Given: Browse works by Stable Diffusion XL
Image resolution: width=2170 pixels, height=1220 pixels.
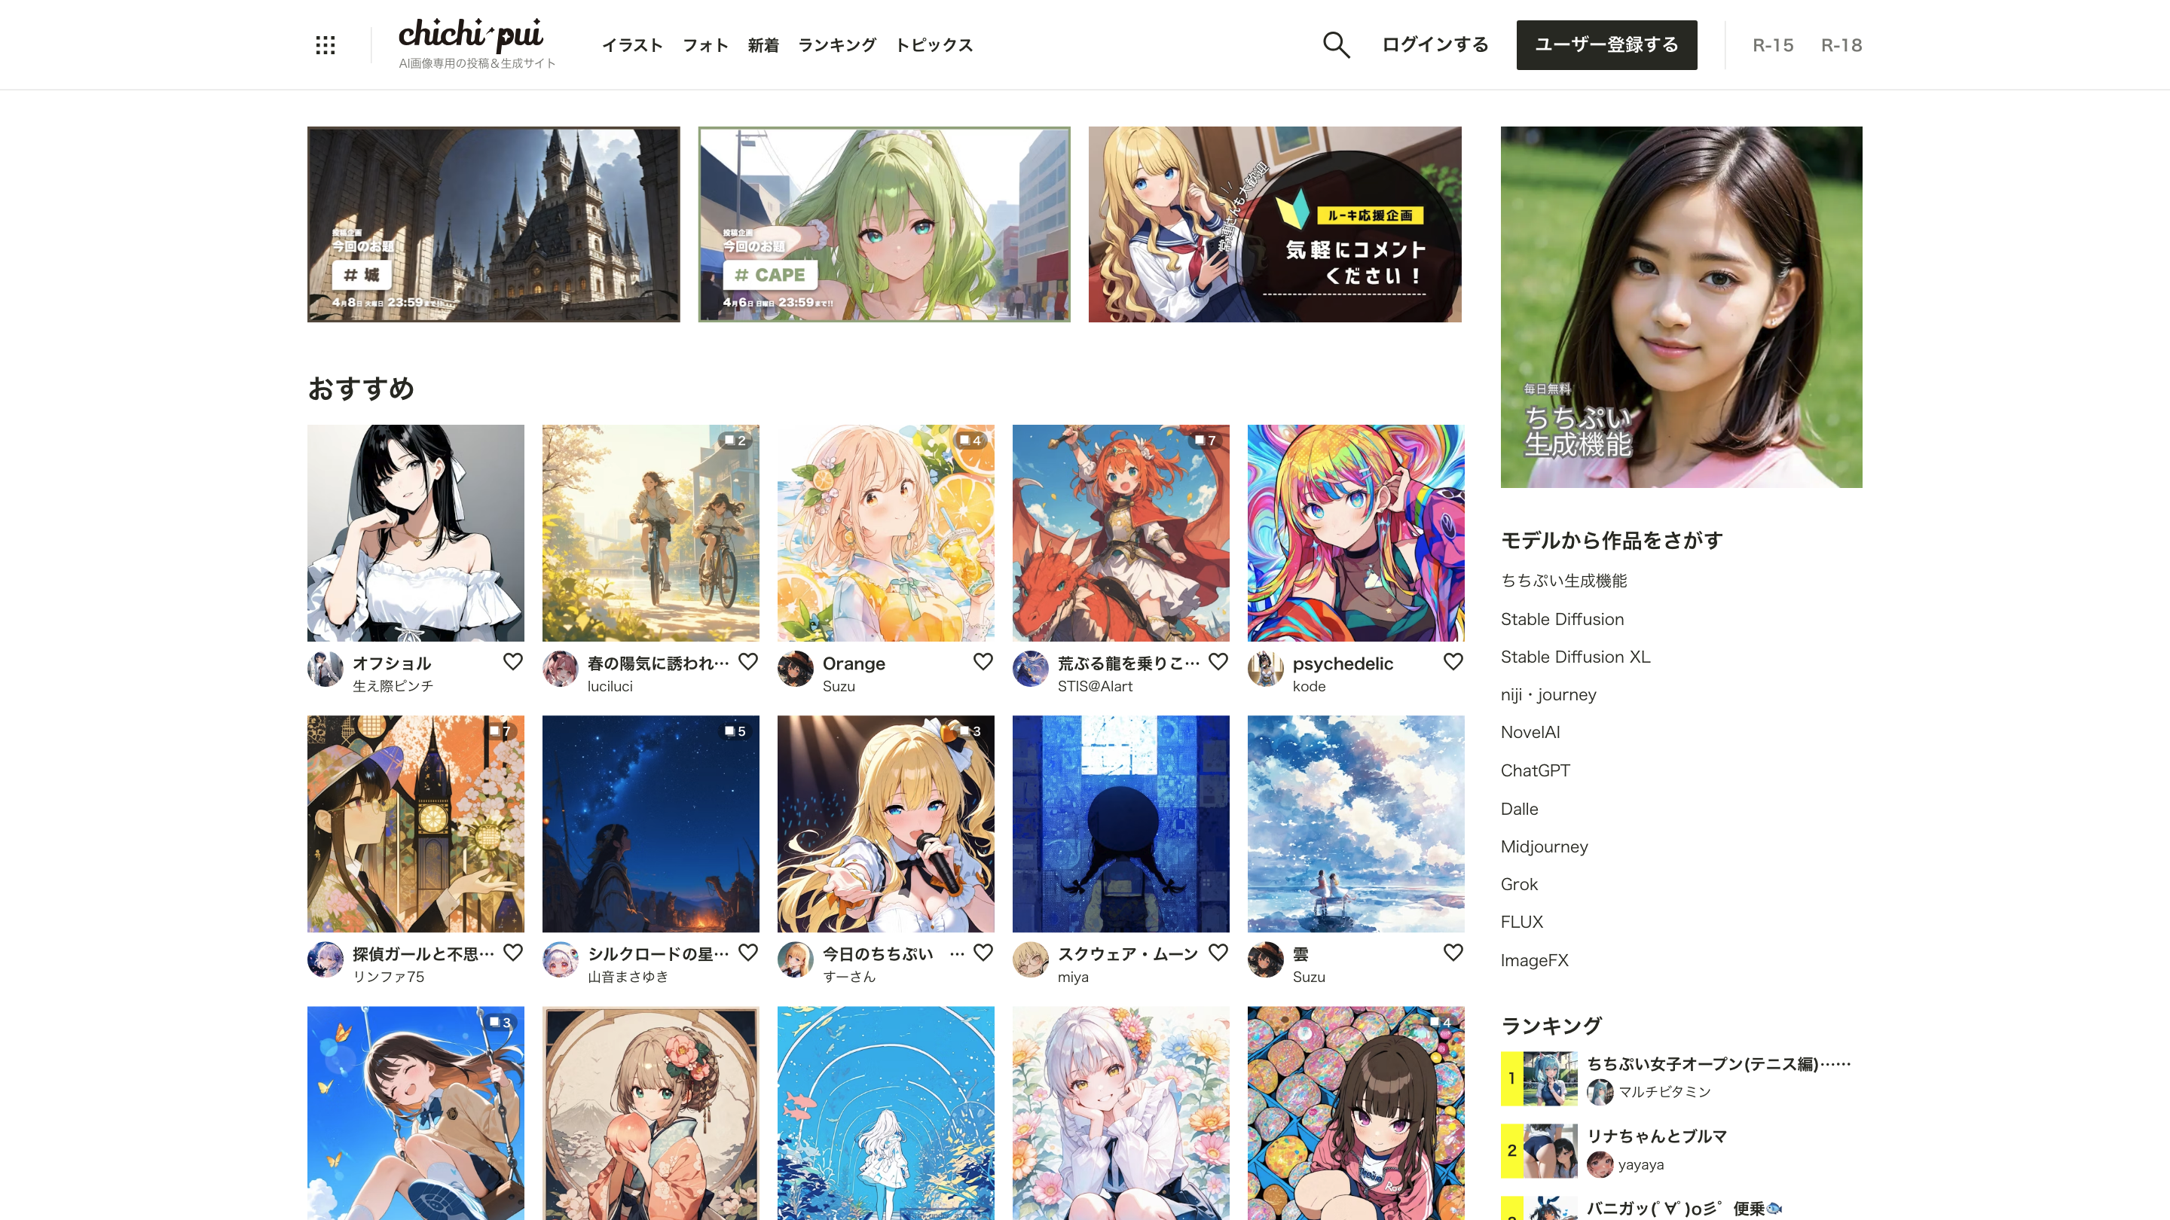Looking at the screenshot, I should pyautogui.click(x=1575, y=657).
